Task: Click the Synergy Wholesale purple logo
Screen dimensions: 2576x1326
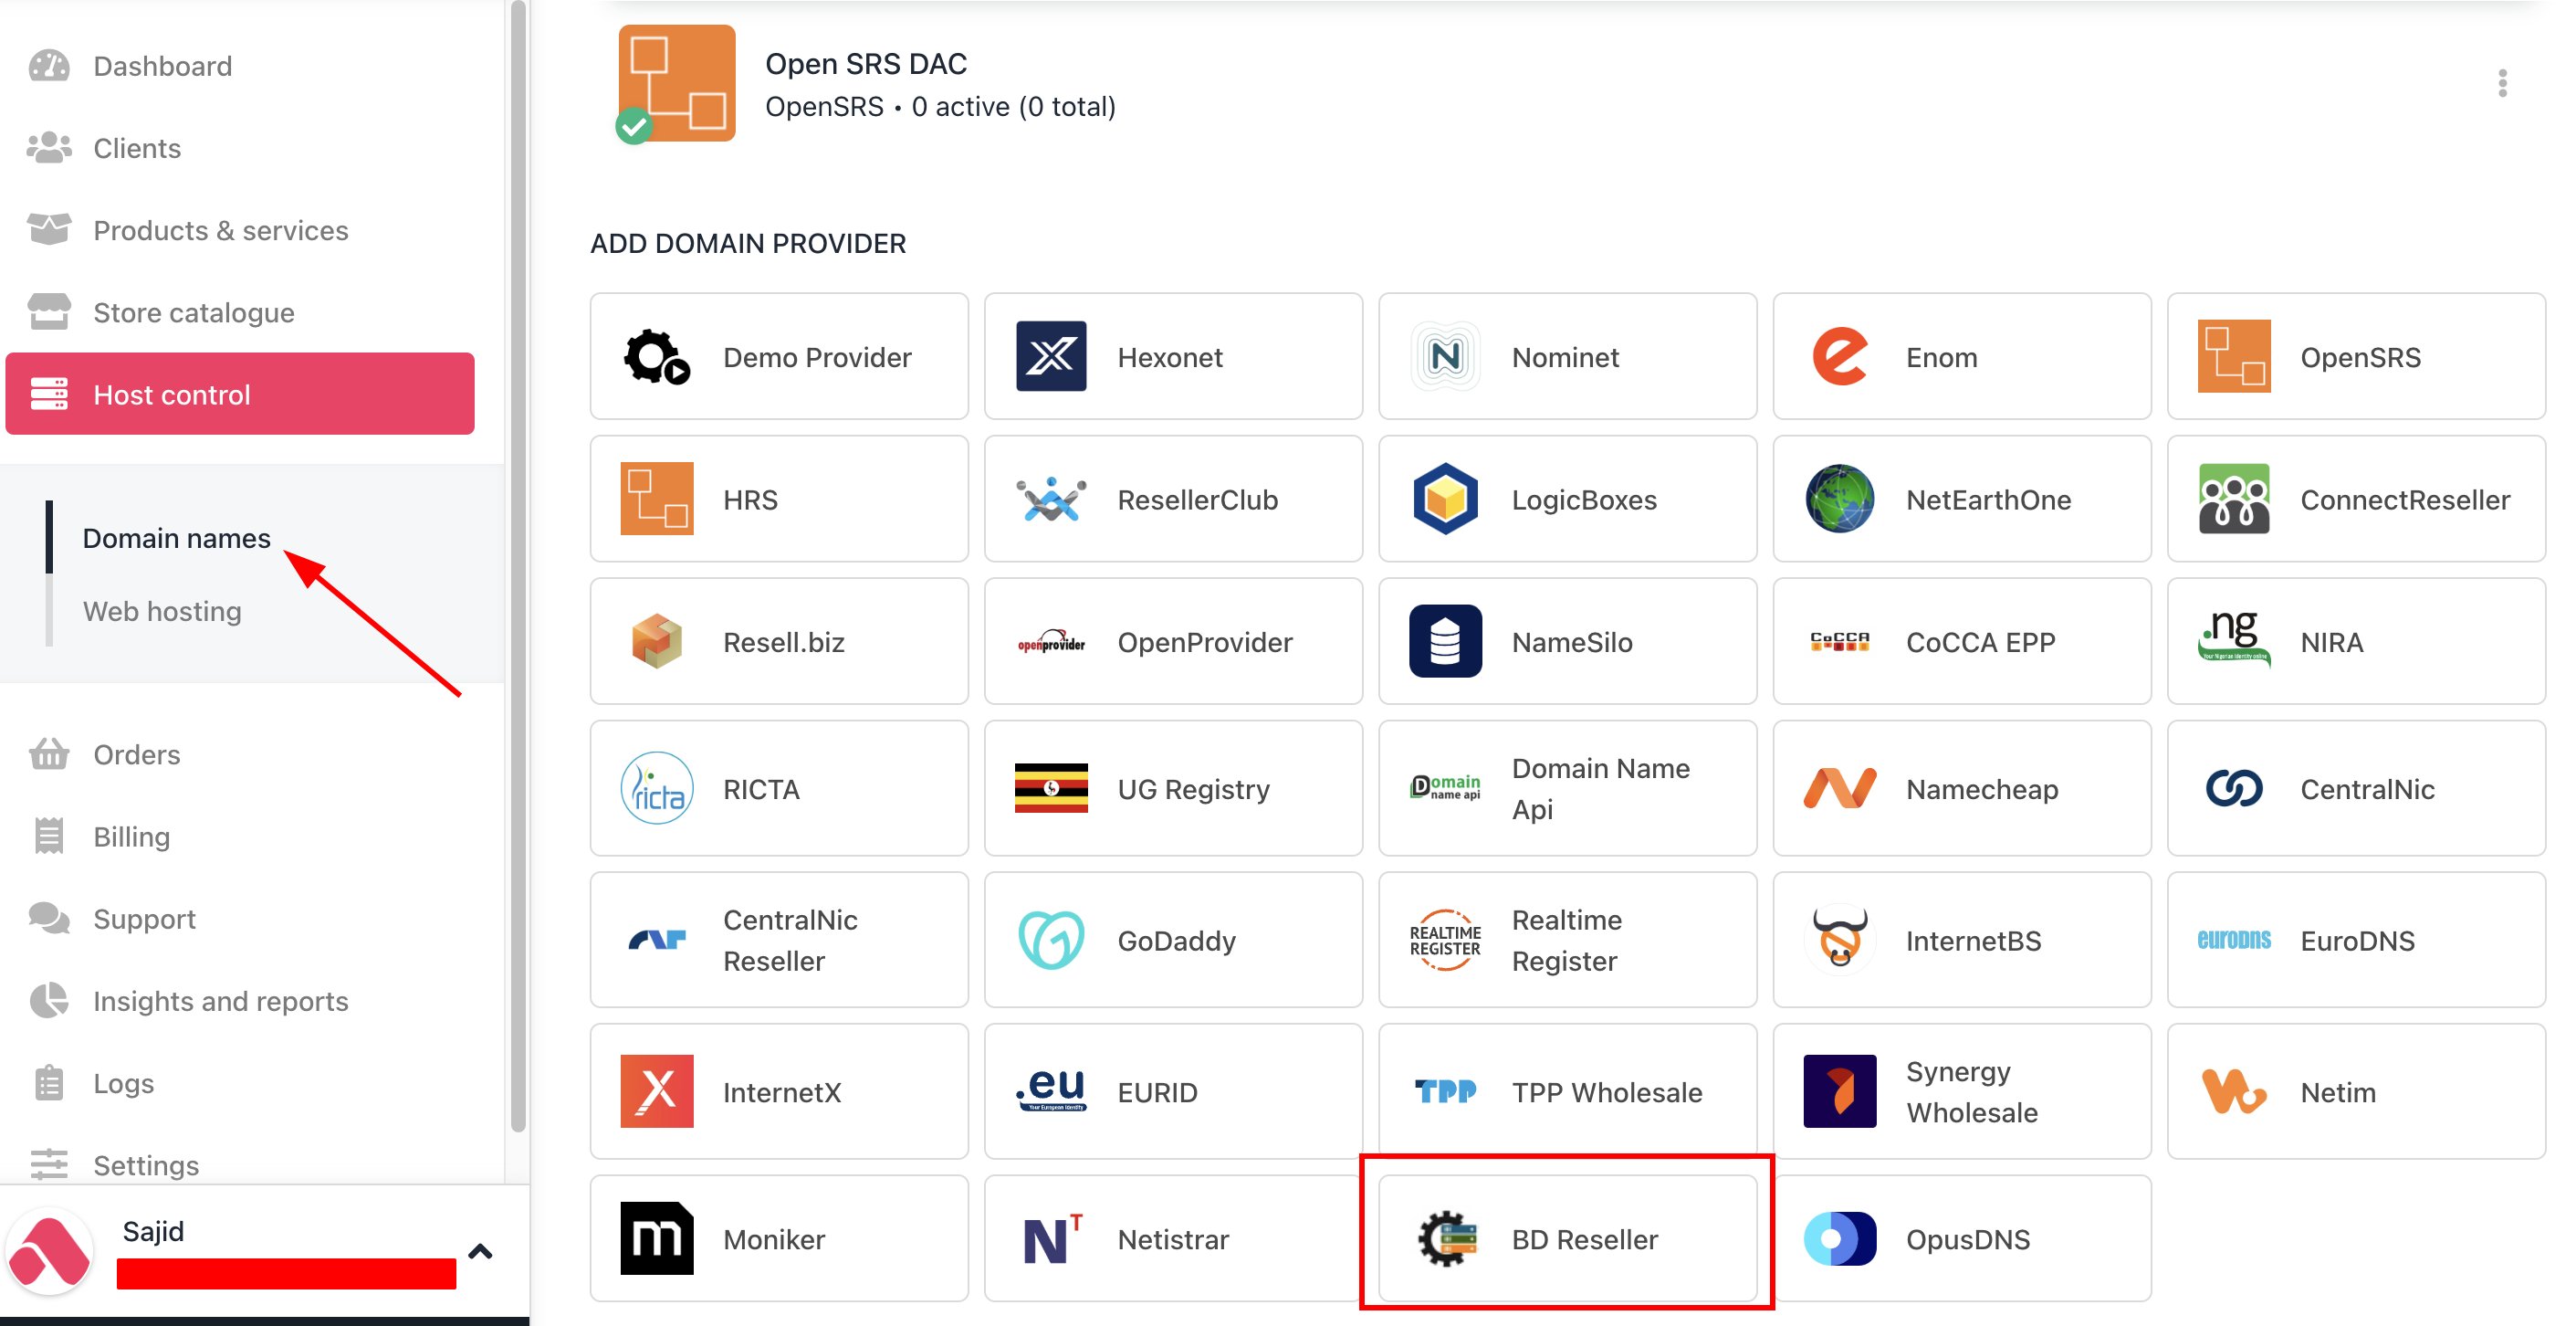Action: tap(1839, 1090)
